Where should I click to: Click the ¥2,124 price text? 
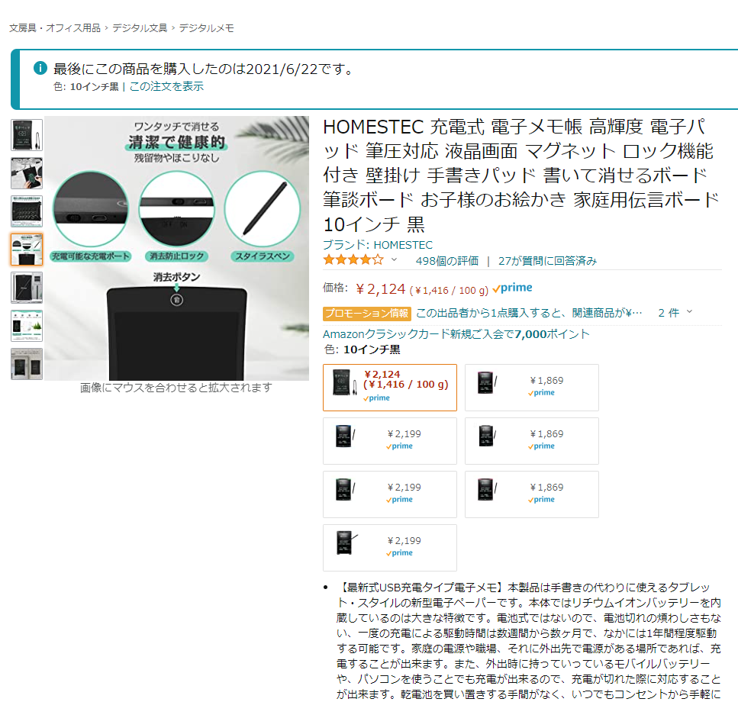[x=380, y=289]
